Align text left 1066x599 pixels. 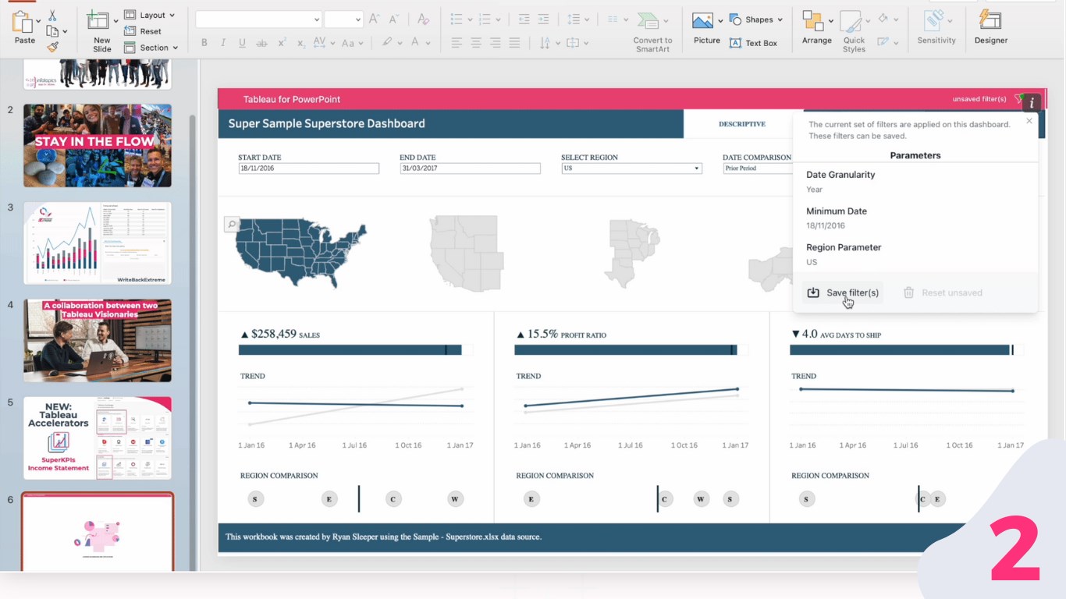(457, 43)
